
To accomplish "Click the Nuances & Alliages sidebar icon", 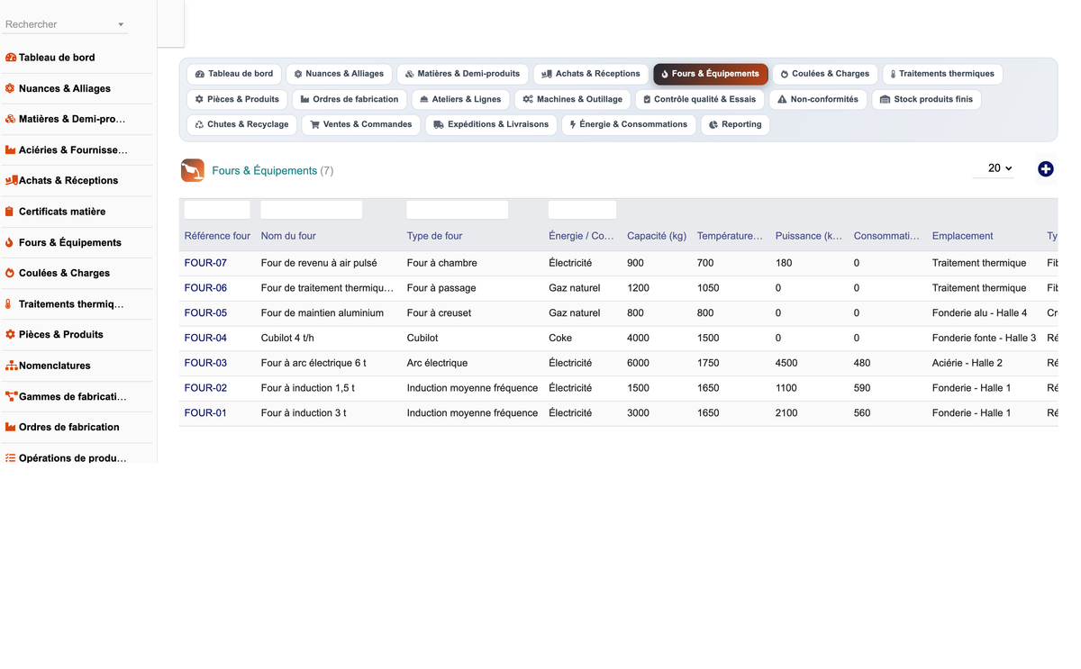I will click(x=11, y=88).
